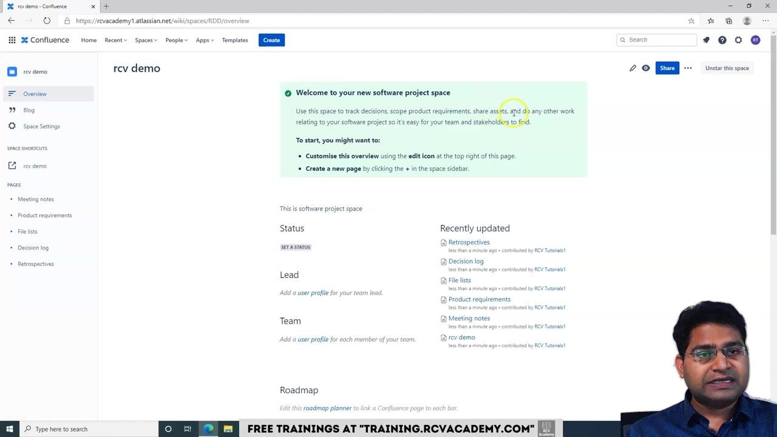This screenshot has width=777, height=437.
Task: Click the Confluence logo
Action: [x=45, y=40]
